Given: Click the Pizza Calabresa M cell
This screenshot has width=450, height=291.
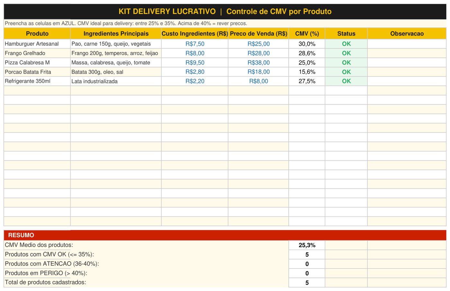Looking at the screenshot, I should (37, 62).
